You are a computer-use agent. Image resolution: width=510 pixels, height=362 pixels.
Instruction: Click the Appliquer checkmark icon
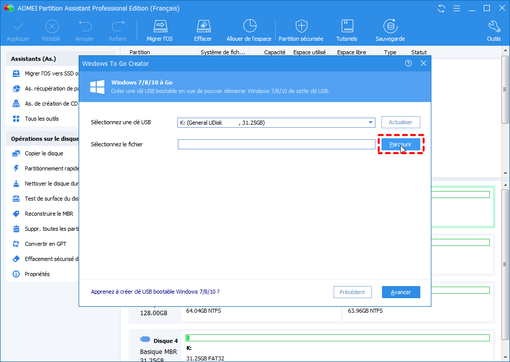[18, 27]
